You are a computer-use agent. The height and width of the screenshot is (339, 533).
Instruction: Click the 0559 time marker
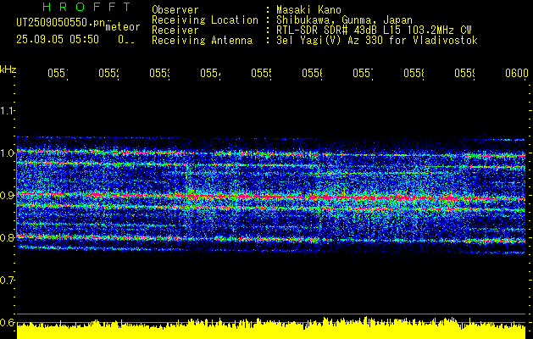point(464,73)
